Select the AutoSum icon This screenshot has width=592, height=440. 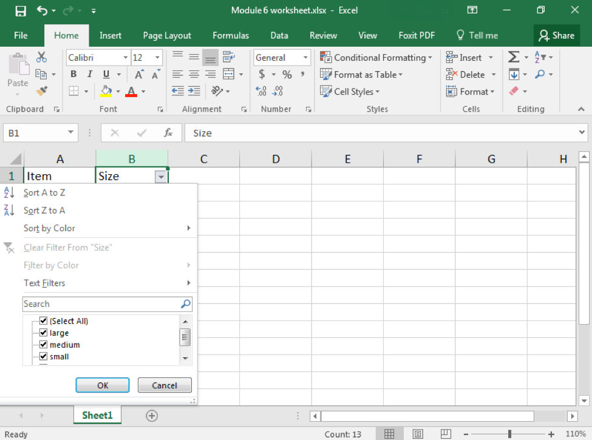point(513,57)
